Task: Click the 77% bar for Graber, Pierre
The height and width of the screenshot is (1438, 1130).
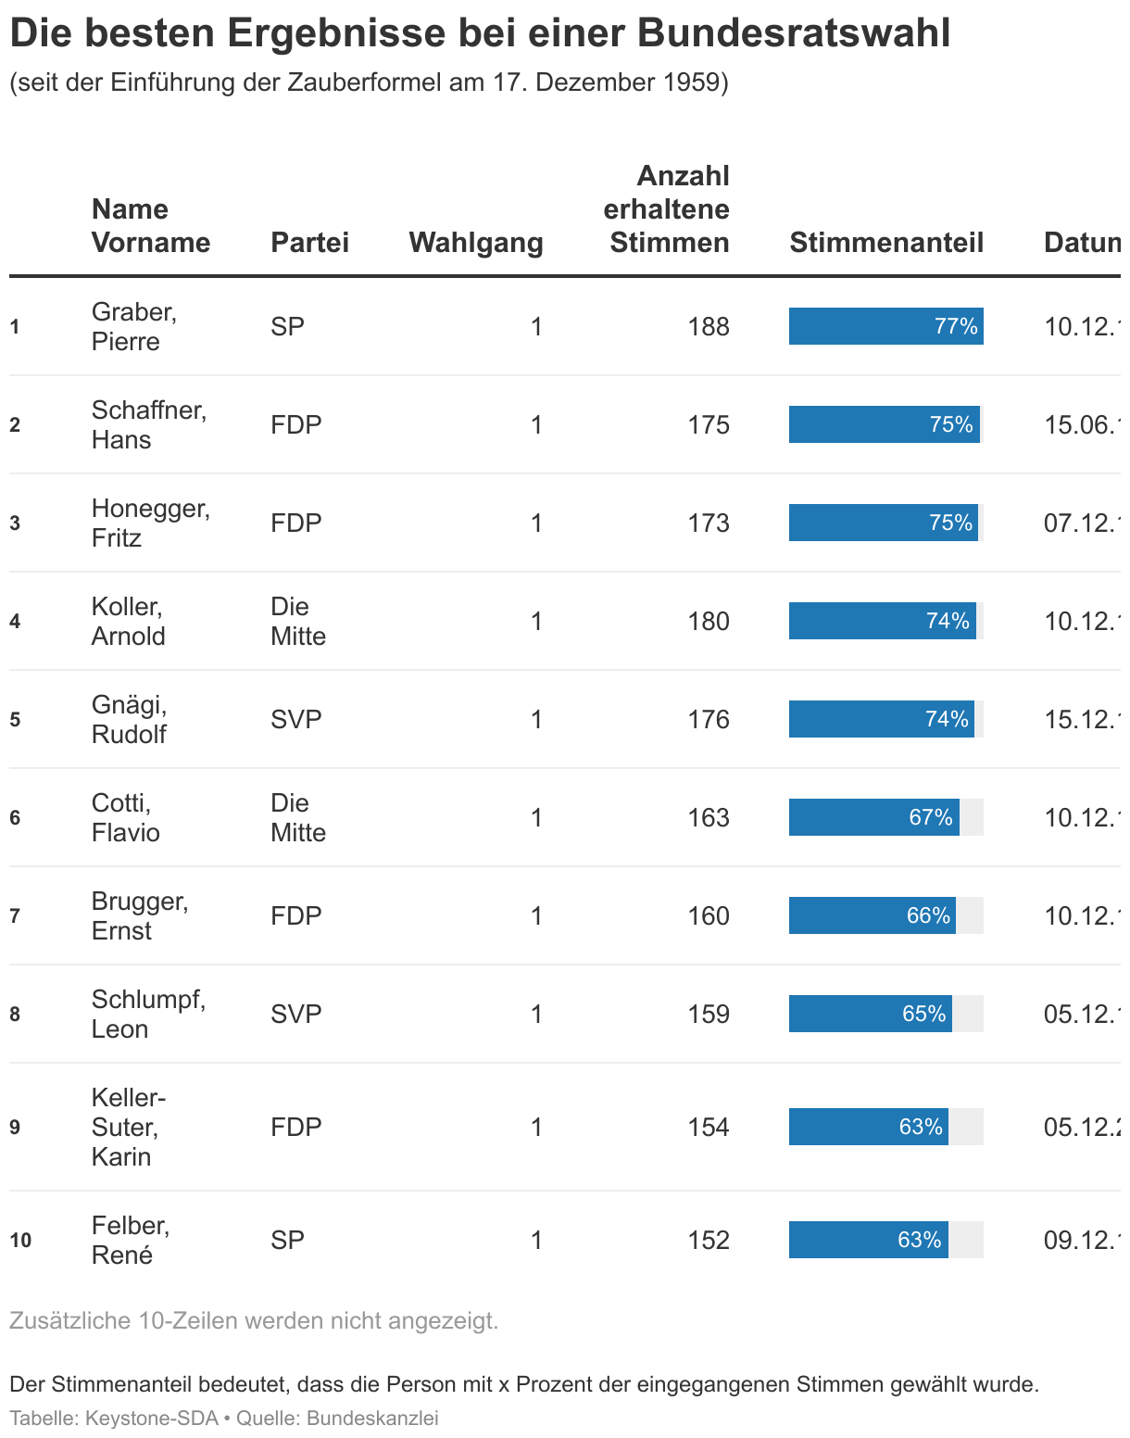Action: [x=885, y=326]
